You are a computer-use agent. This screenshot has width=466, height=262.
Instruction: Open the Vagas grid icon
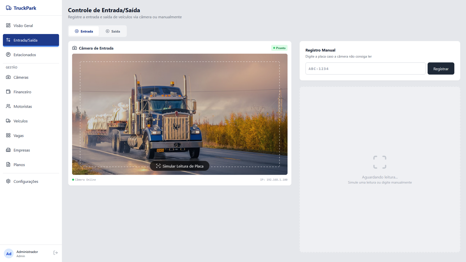[x=8, y=135]
